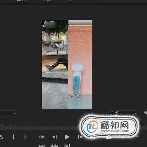This screenshot has width=147, height=147.
Task: Start playback with the Play button
Action: (67, 137)
